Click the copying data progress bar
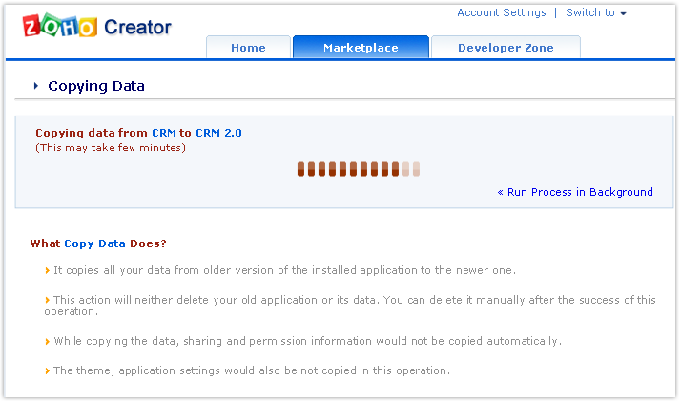 coord(359,169)
